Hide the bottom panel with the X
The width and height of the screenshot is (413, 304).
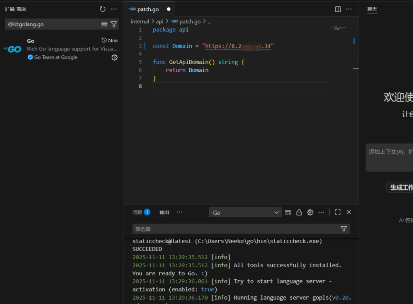pyautogui.click(x=349, y=212)
